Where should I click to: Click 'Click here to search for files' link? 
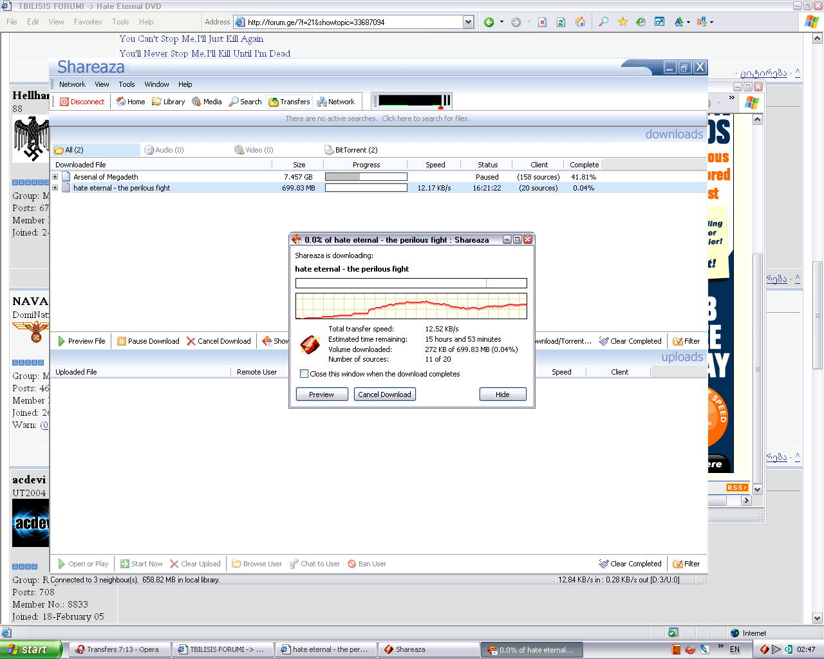[x=426, y=118]
